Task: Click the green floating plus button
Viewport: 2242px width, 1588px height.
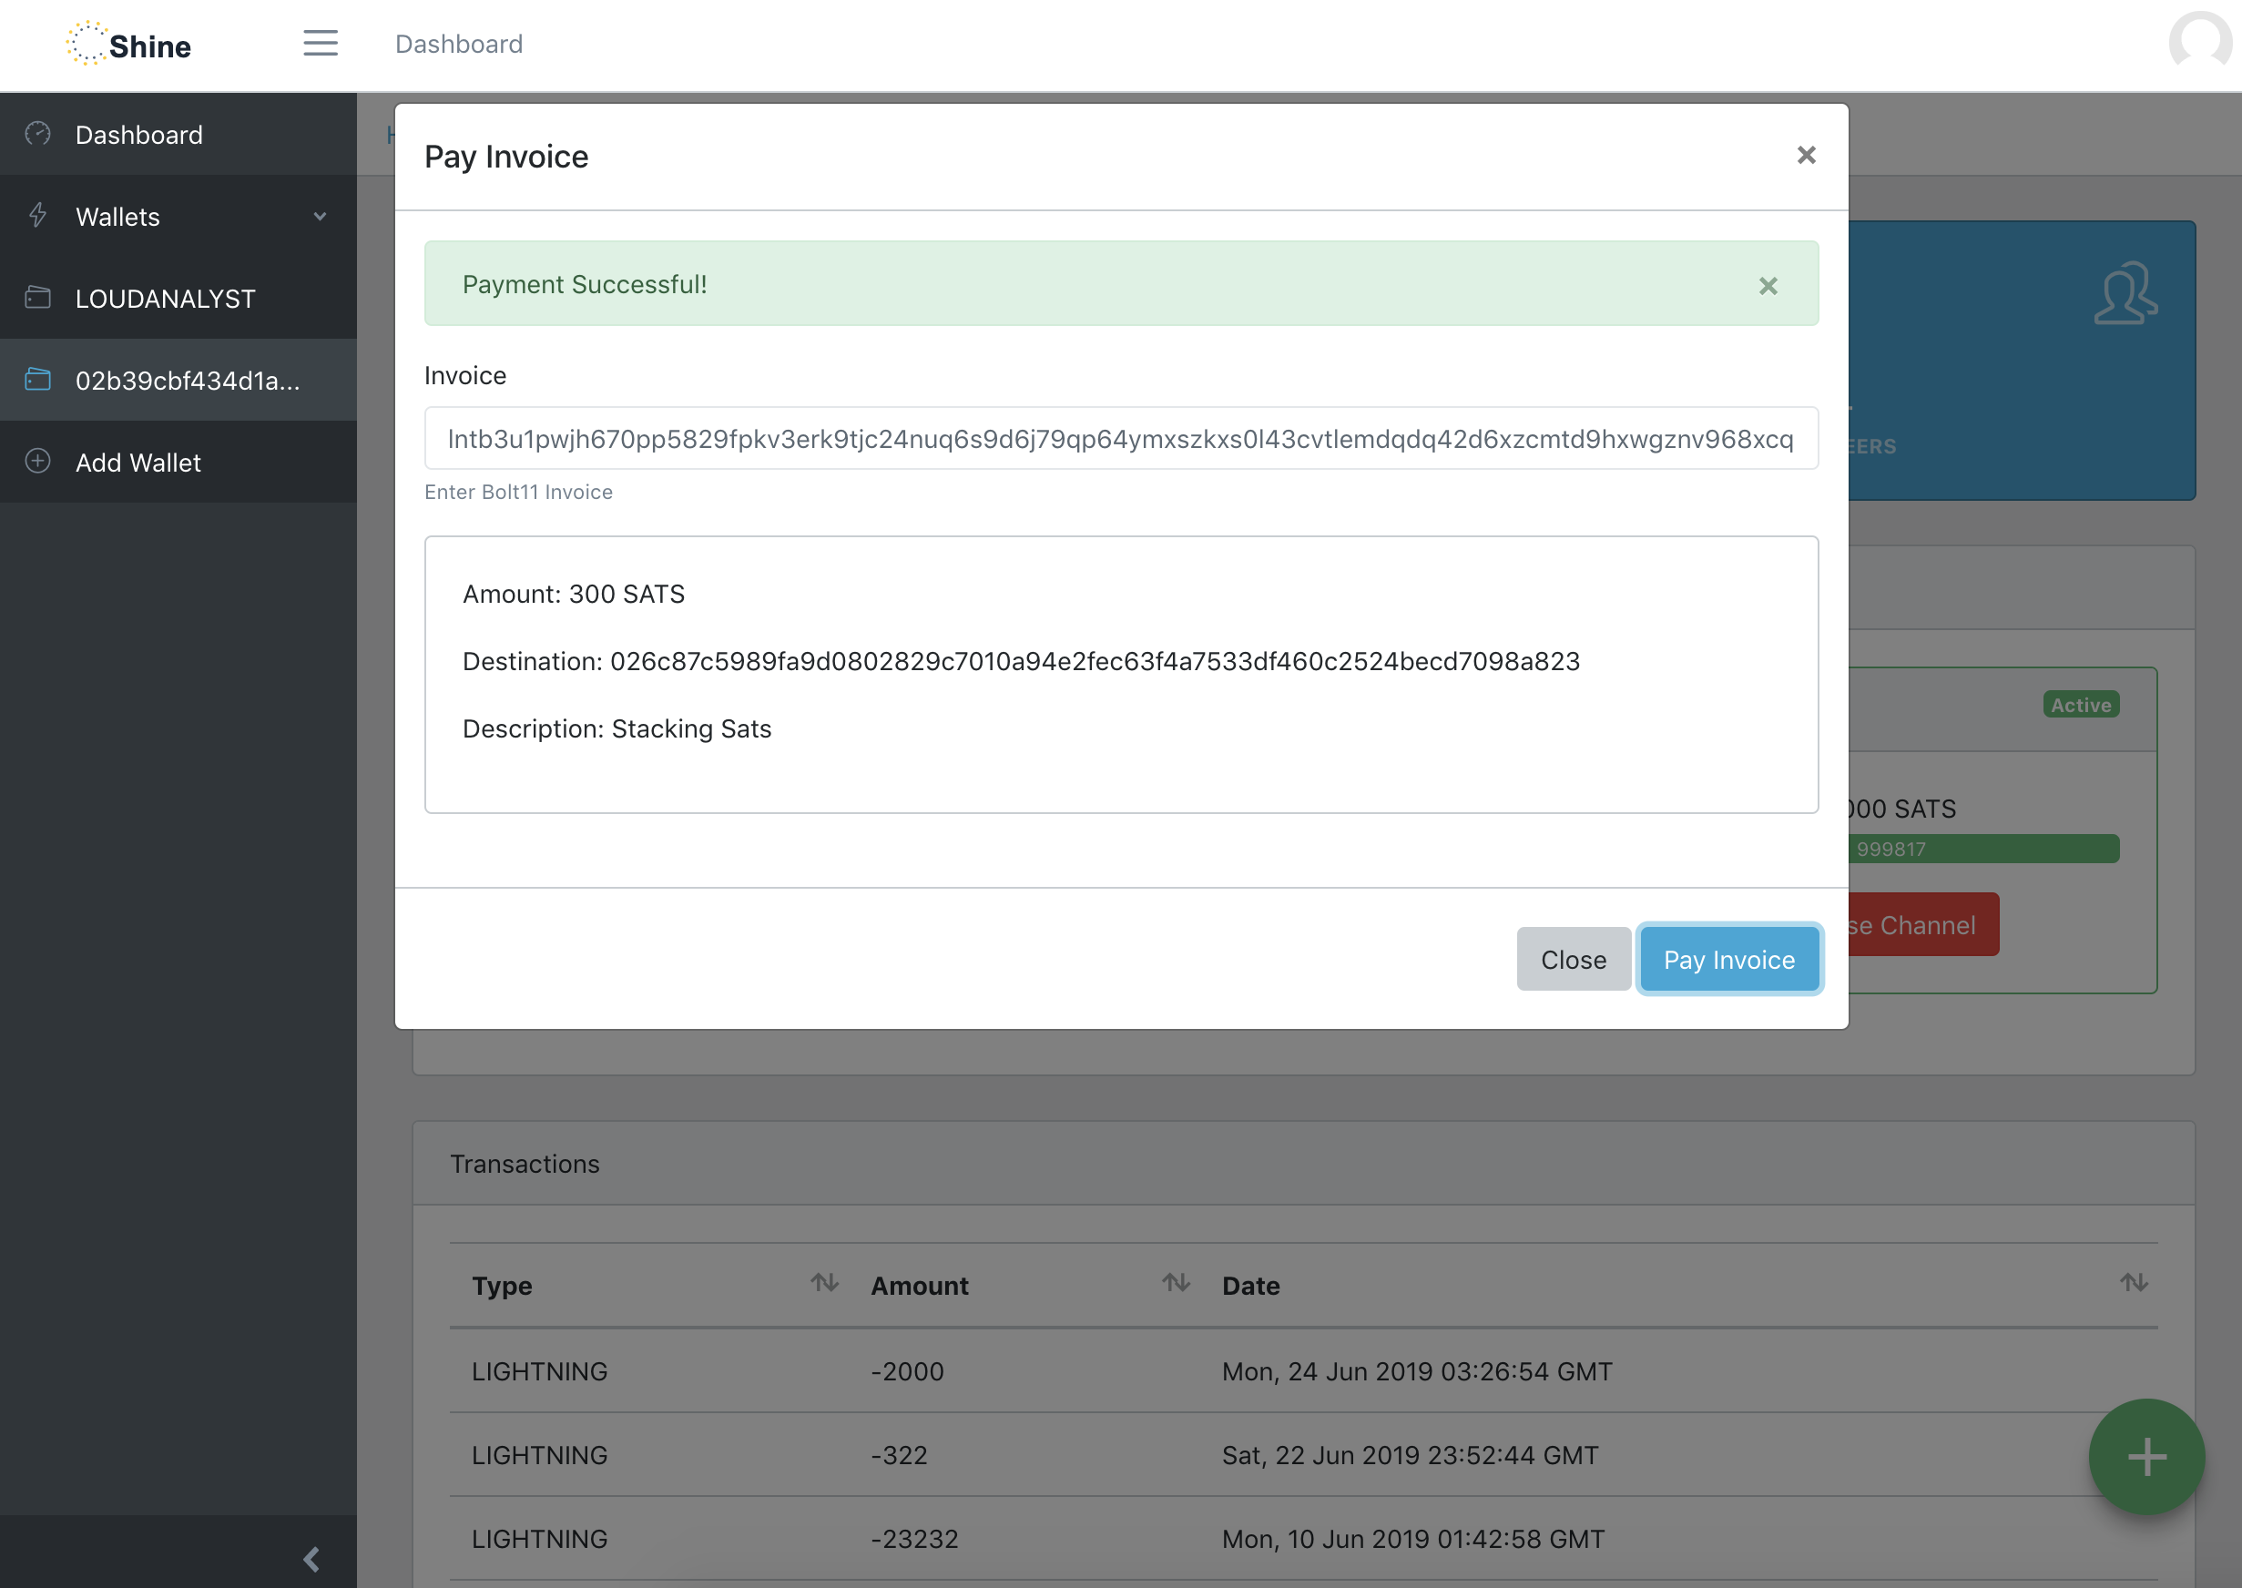Action: tap(2145, 1456)
